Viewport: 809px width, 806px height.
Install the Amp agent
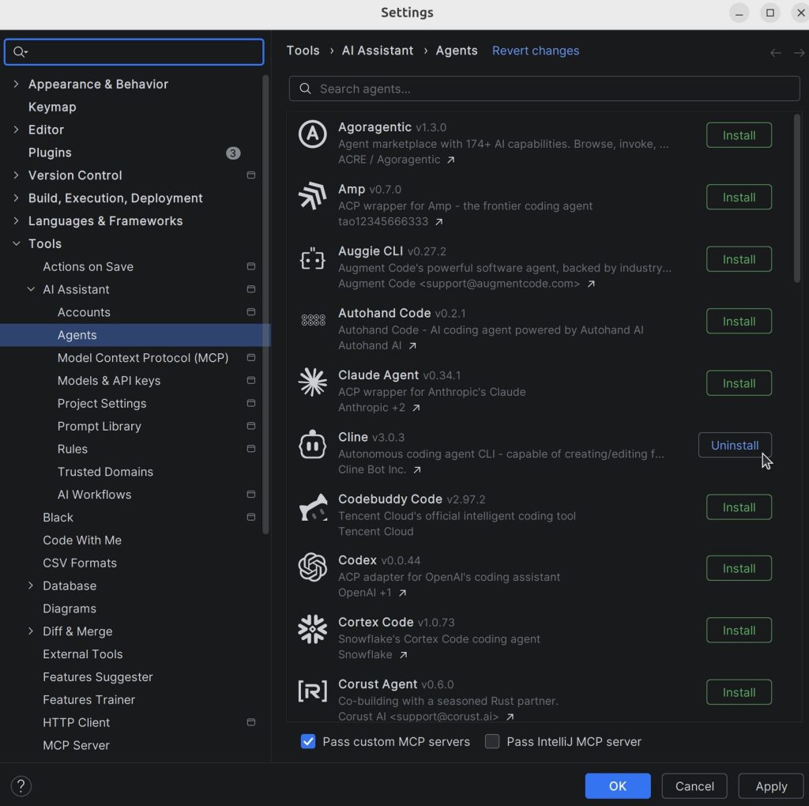[x=739, y=197]
